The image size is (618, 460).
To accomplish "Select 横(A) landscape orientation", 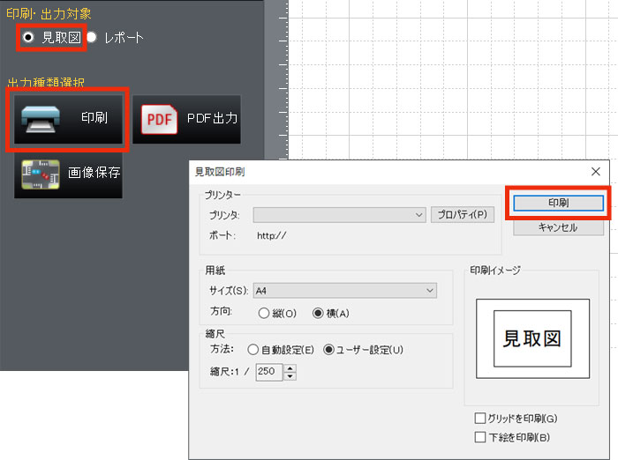I will (x=318, y=313).
